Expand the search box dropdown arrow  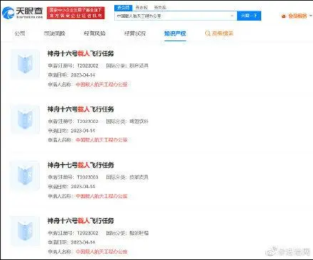[232, 16]
